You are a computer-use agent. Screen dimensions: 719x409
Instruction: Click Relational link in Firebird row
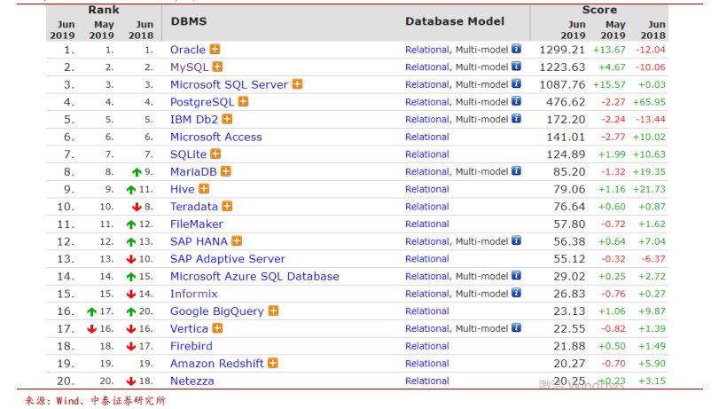[427, 346]
